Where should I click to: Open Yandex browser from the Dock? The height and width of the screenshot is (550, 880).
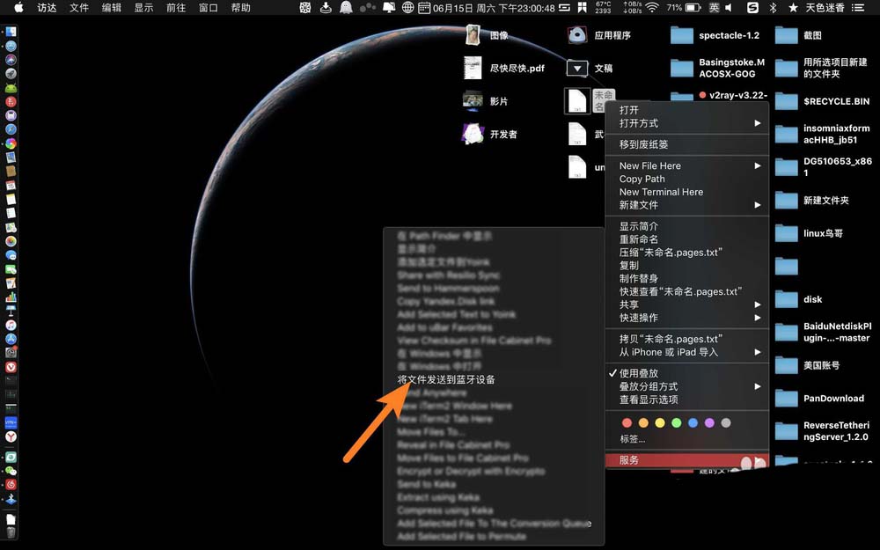pos(11,436)
